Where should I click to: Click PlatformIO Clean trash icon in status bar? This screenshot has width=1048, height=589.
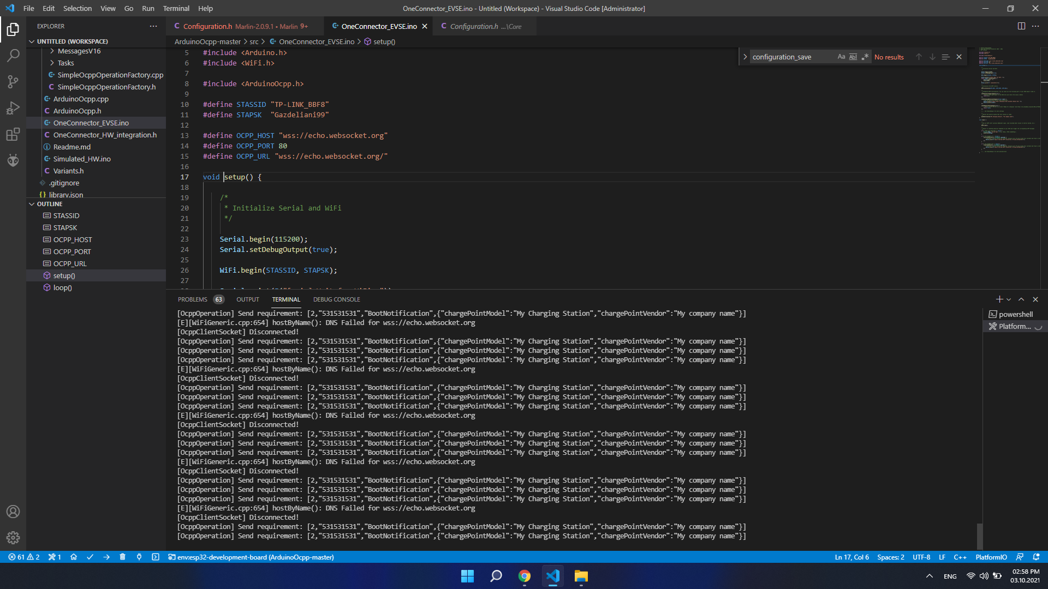click(123, 557)
